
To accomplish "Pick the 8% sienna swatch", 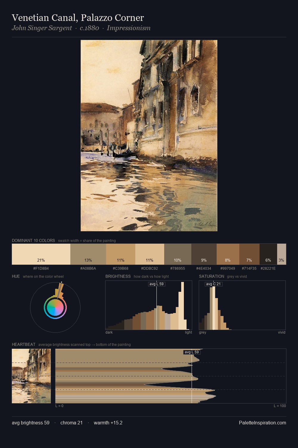I will point(228,254).
